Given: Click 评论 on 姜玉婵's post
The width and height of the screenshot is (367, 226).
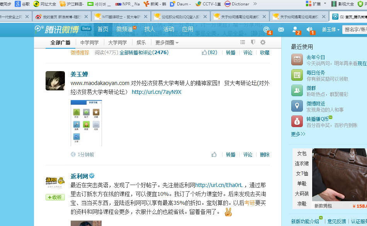Looking at the screenshot, I should coord(248,155).
